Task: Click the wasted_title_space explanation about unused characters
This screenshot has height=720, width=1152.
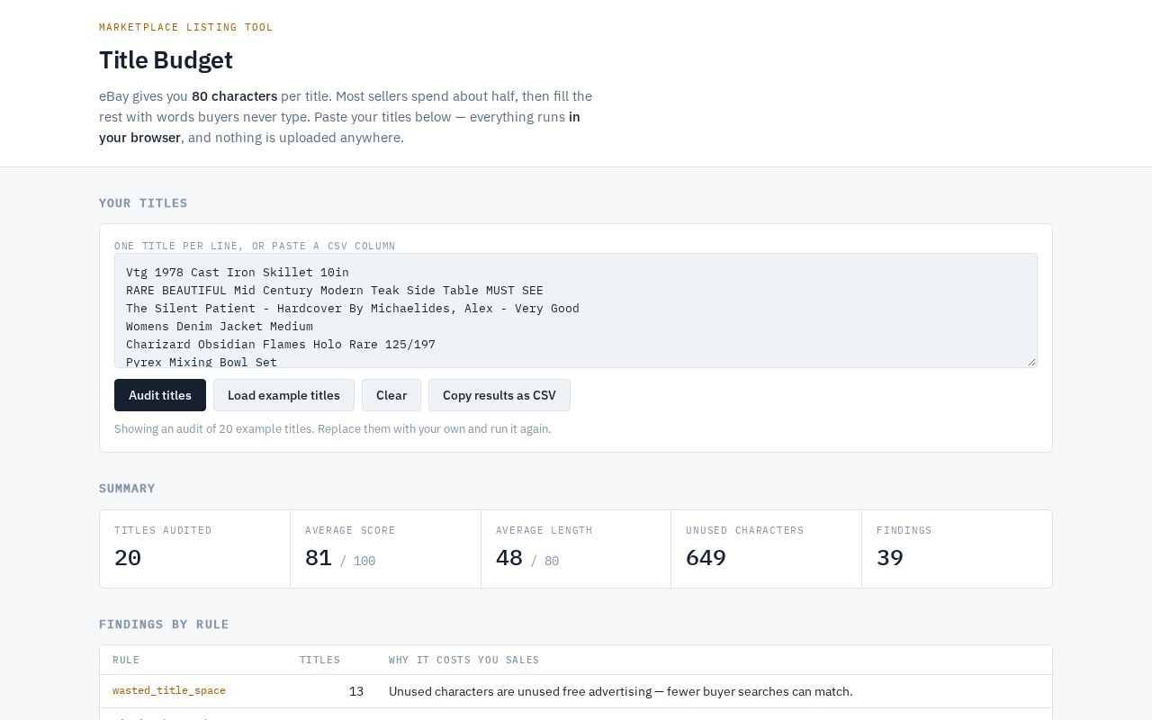Action: click(621, 691)
